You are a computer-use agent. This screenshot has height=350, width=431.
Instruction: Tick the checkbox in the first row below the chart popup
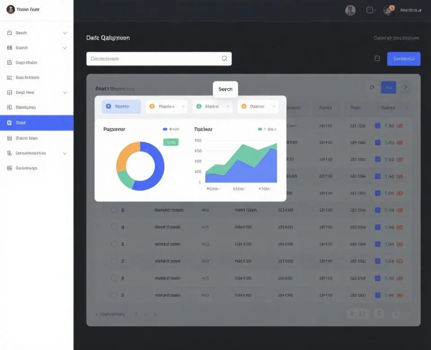pos(114,210)
